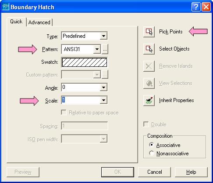This screenshot has width=213, height=183.
Task: Click the View Selections magnifier icon
Action: (x=149, y=83)
